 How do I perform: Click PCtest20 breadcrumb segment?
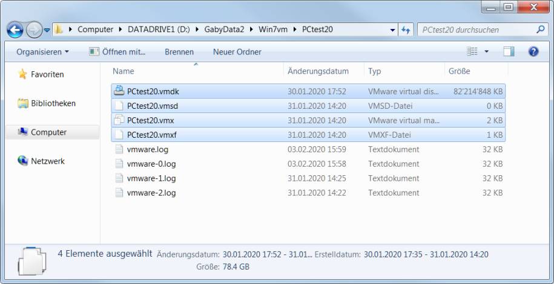click(317, 30)
